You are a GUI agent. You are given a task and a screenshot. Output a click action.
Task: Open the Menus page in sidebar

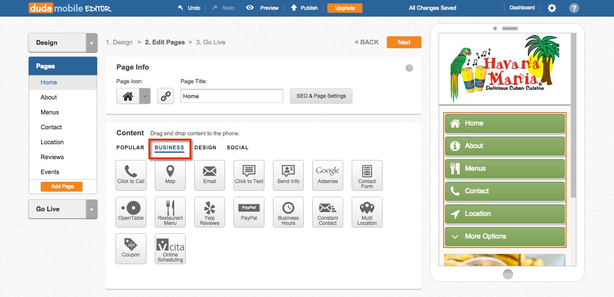[x=63, y=112]
